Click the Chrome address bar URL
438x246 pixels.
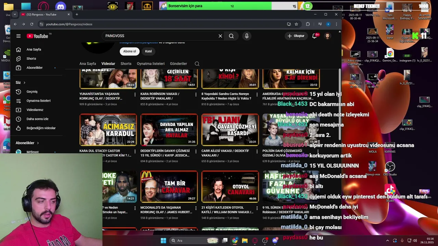pos(69,24)
